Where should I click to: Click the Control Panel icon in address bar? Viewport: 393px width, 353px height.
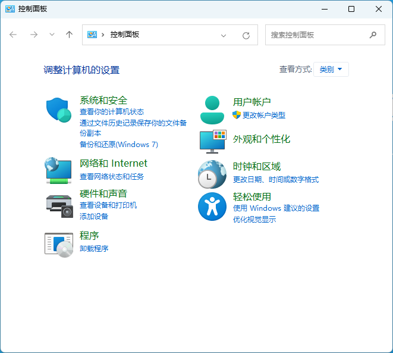(x=92, y=35)
